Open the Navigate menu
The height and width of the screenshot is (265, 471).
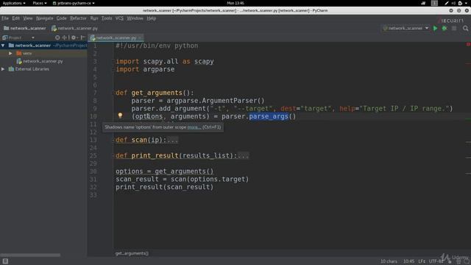click(x=44, y=18)
